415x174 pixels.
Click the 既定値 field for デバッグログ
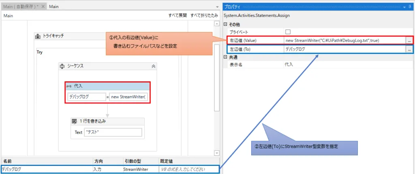pyautogui.click(x=188, y=169)
